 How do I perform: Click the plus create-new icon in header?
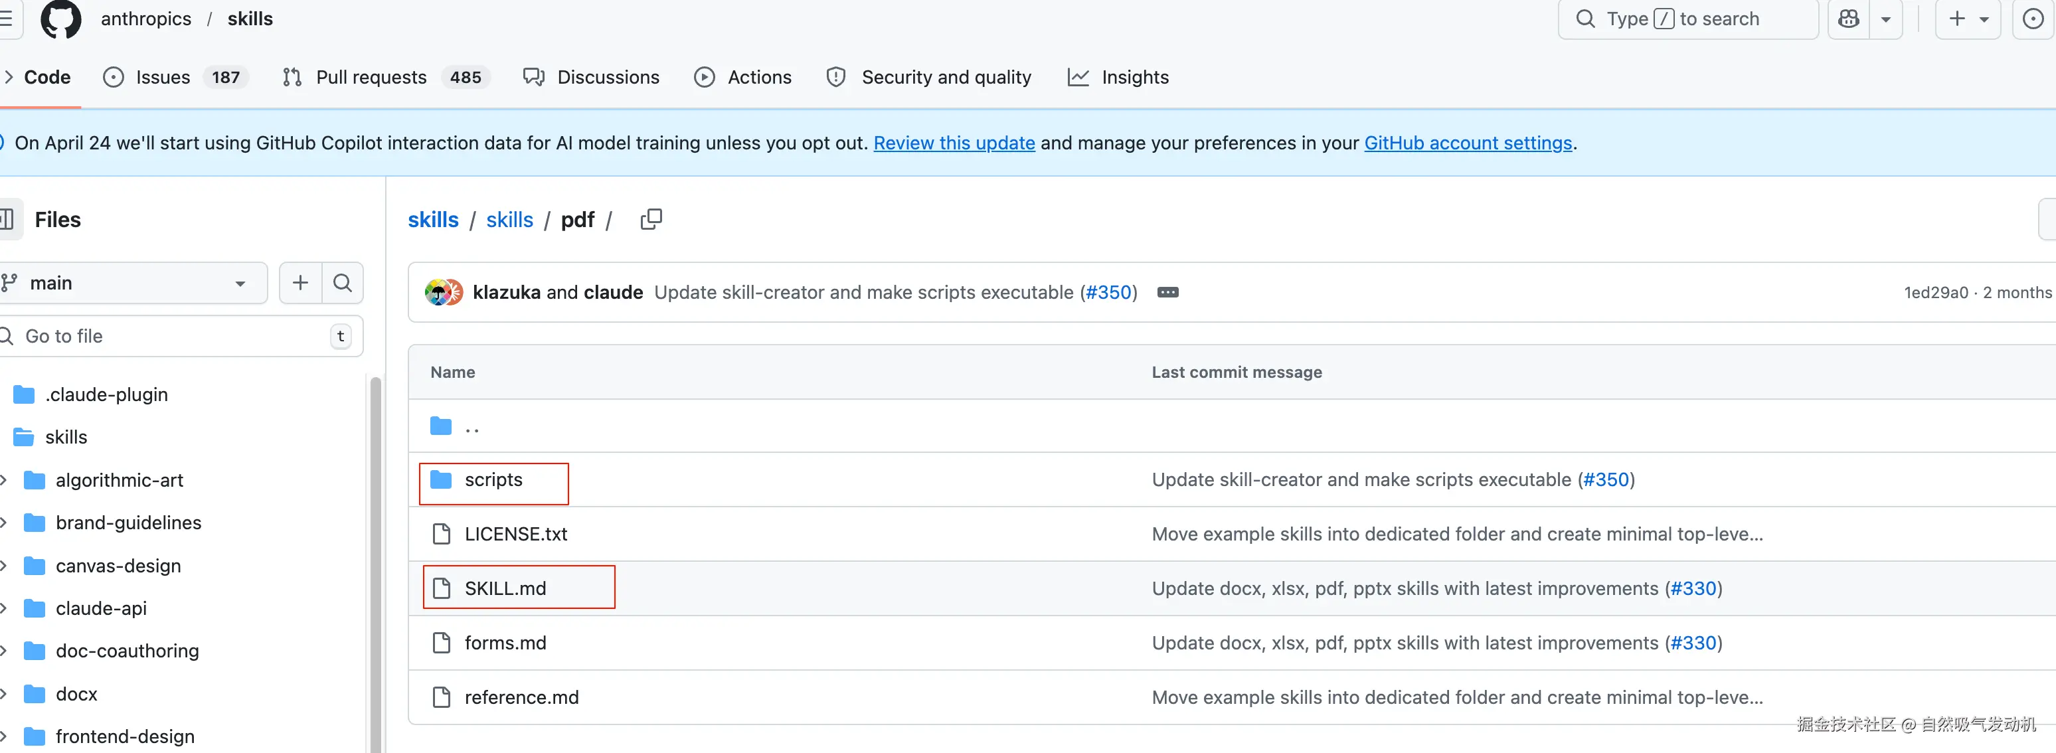tap(1957, 19)
